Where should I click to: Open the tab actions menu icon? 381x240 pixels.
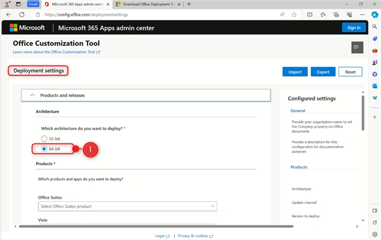[x=18, y=4]
